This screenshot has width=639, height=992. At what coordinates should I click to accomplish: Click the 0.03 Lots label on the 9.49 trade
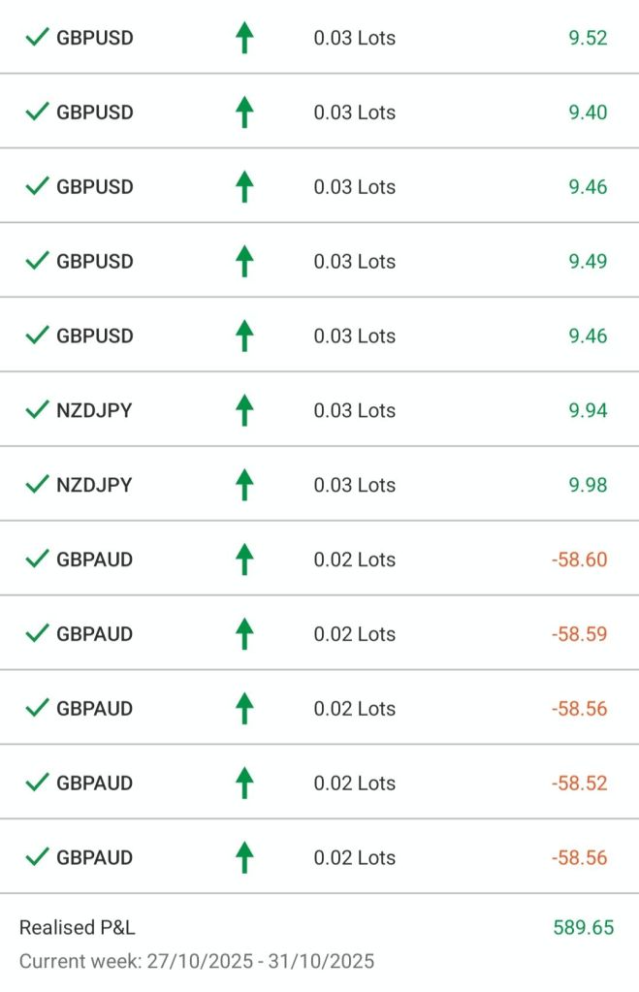click(354, 261)
